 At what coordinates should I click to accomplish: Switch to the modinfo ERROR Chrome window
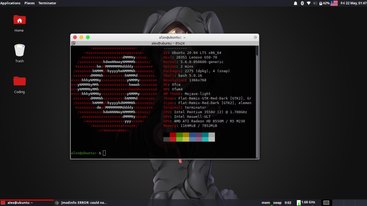pyautogui.click(x=81, y=203)
